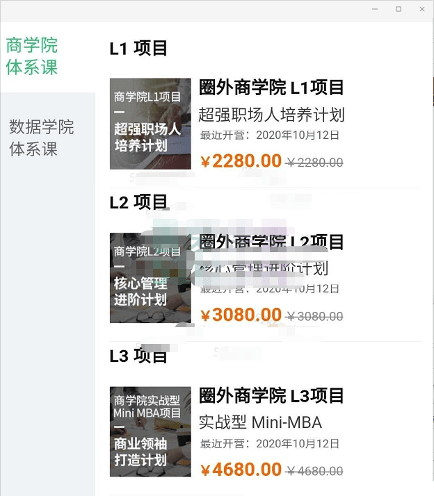Click the ¥3080.00 orange price

(241, 315)
